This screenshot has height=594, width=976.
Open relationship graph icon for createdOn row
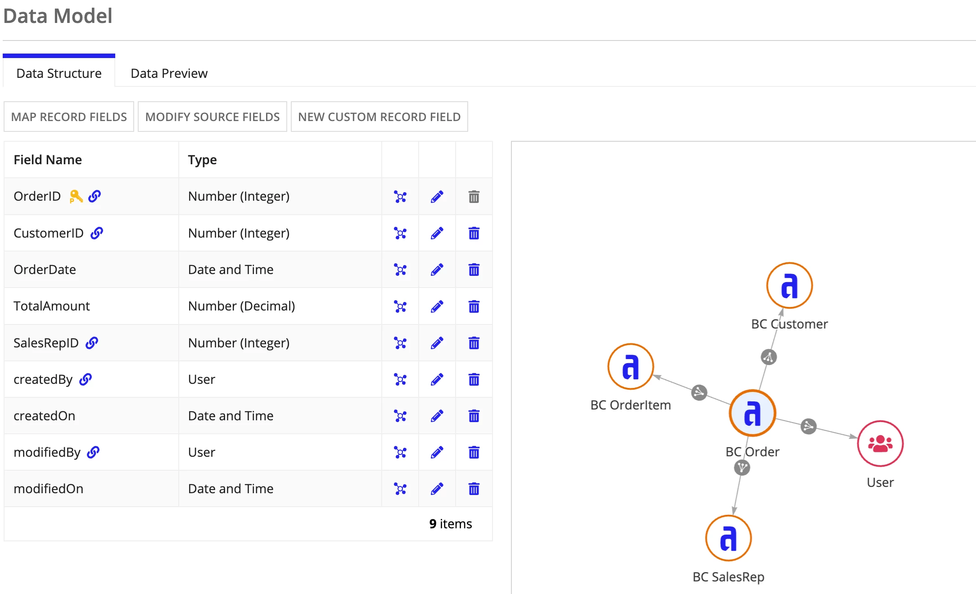(400, 416)
